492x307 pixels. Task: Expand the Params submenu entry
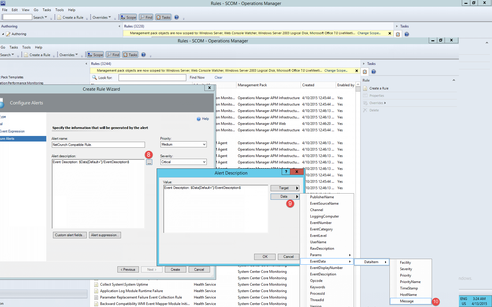pos(330,255)
